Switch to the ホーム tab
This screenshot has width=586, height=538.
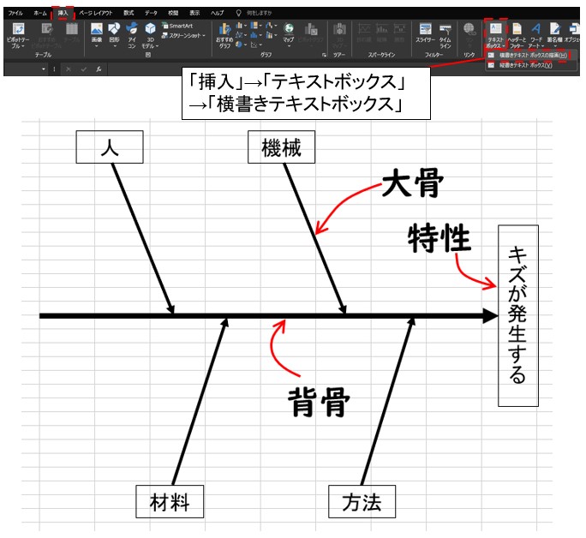[40, 14]
